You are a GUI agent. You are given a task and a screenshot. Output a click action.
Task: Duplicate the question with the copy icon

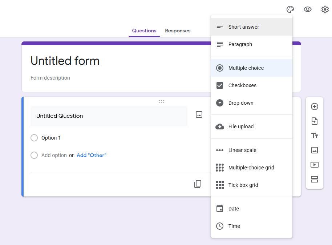click(198, 184)
